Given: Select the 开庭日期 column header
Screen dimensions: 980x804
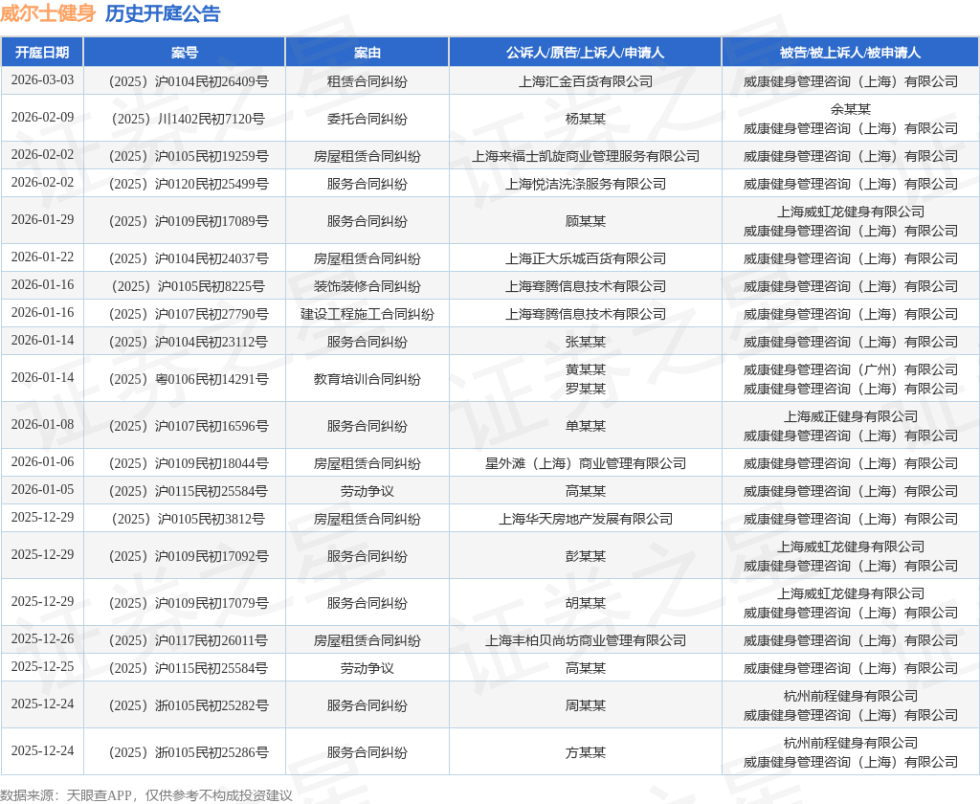Looking at the screenshot, I should (42, 53).
